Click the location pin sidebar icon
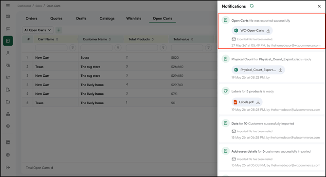 tap(8, 126)
